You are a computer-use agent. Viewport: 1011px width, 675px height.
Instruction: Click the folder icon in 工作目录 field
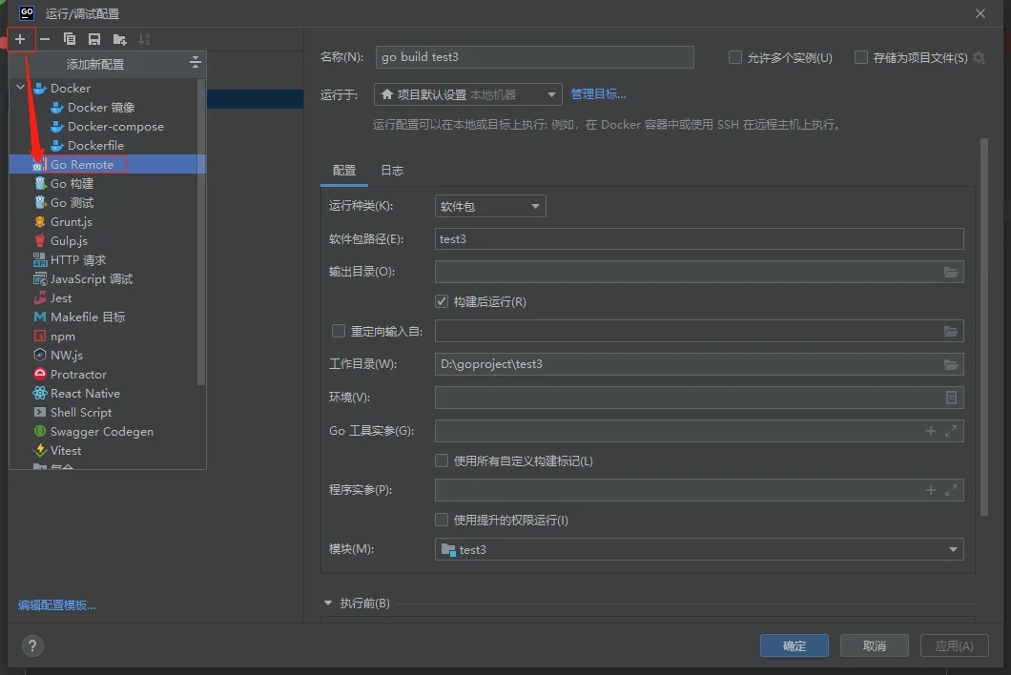point(950,364)
